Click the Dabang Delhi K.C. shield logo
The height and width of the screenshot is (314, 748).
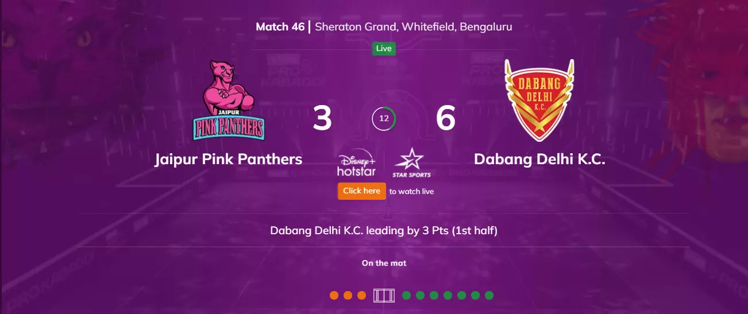[x=539, y=100]
